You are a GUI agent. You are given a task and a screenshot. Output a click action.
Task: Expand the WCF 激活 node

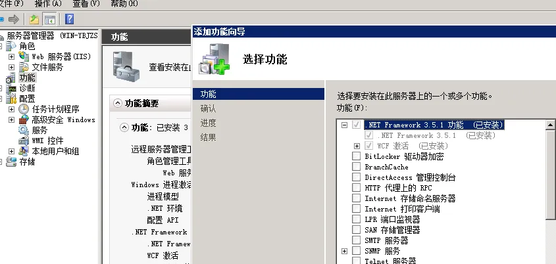click(x=357, y=146)
